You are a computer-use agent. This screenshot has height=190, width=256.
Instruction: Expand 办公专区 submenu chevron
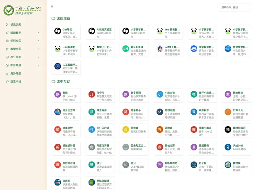[38, 57]
